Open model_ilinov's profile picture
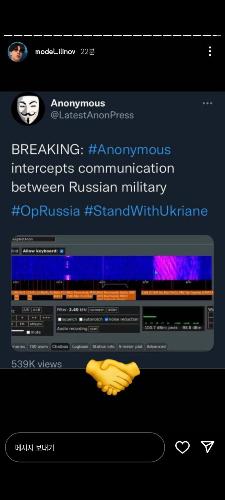 point(17,52)
